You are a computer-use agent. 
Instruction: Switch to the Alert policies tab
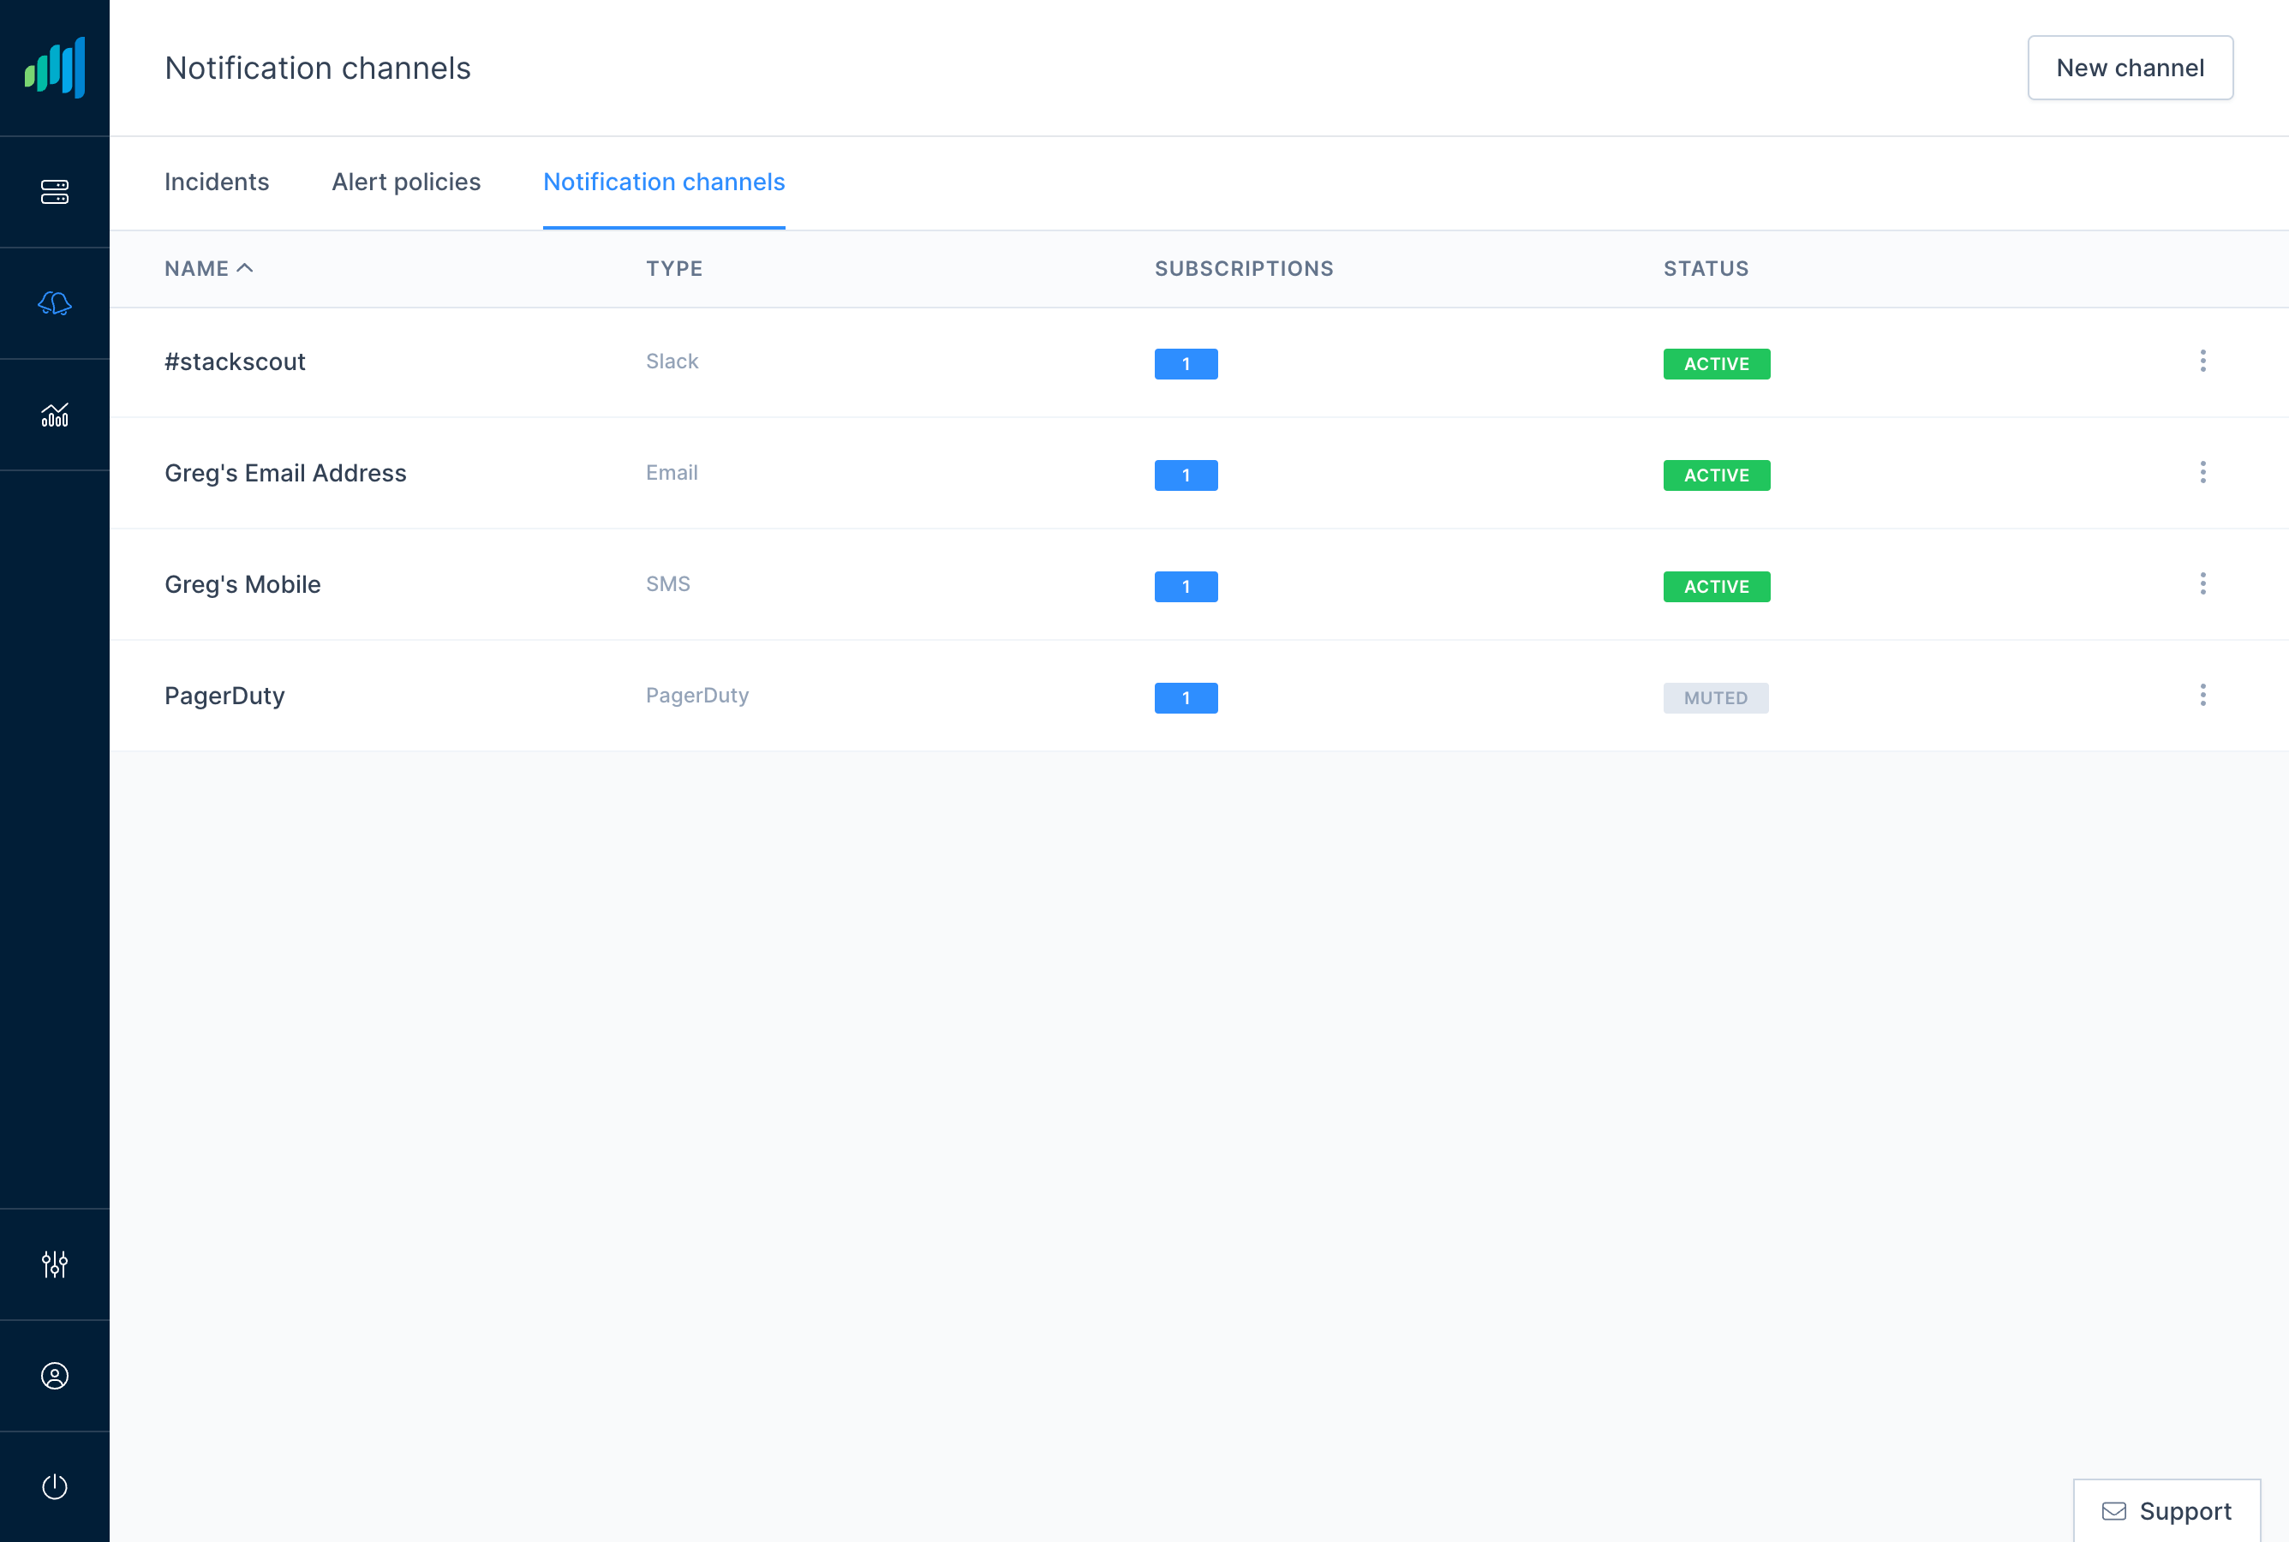coord(406,182)
